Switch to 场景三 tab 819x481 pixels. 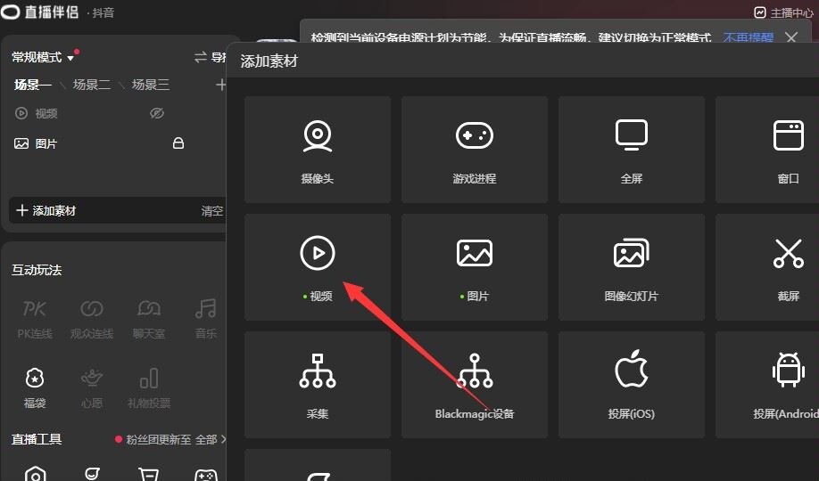tap(151, 85)
